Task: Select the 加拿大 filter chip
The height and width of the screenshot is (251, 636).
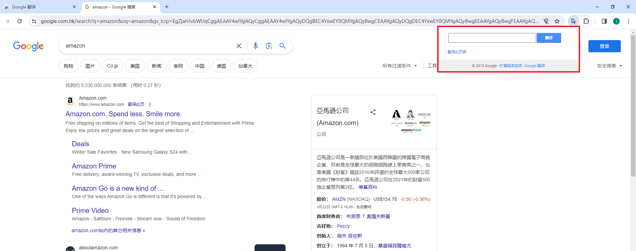Action: pos(245,66)
